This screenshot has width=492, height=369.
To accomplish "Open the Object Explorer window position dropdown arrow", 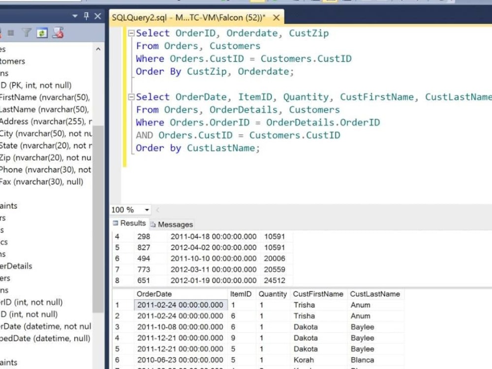I will [75, 16].
